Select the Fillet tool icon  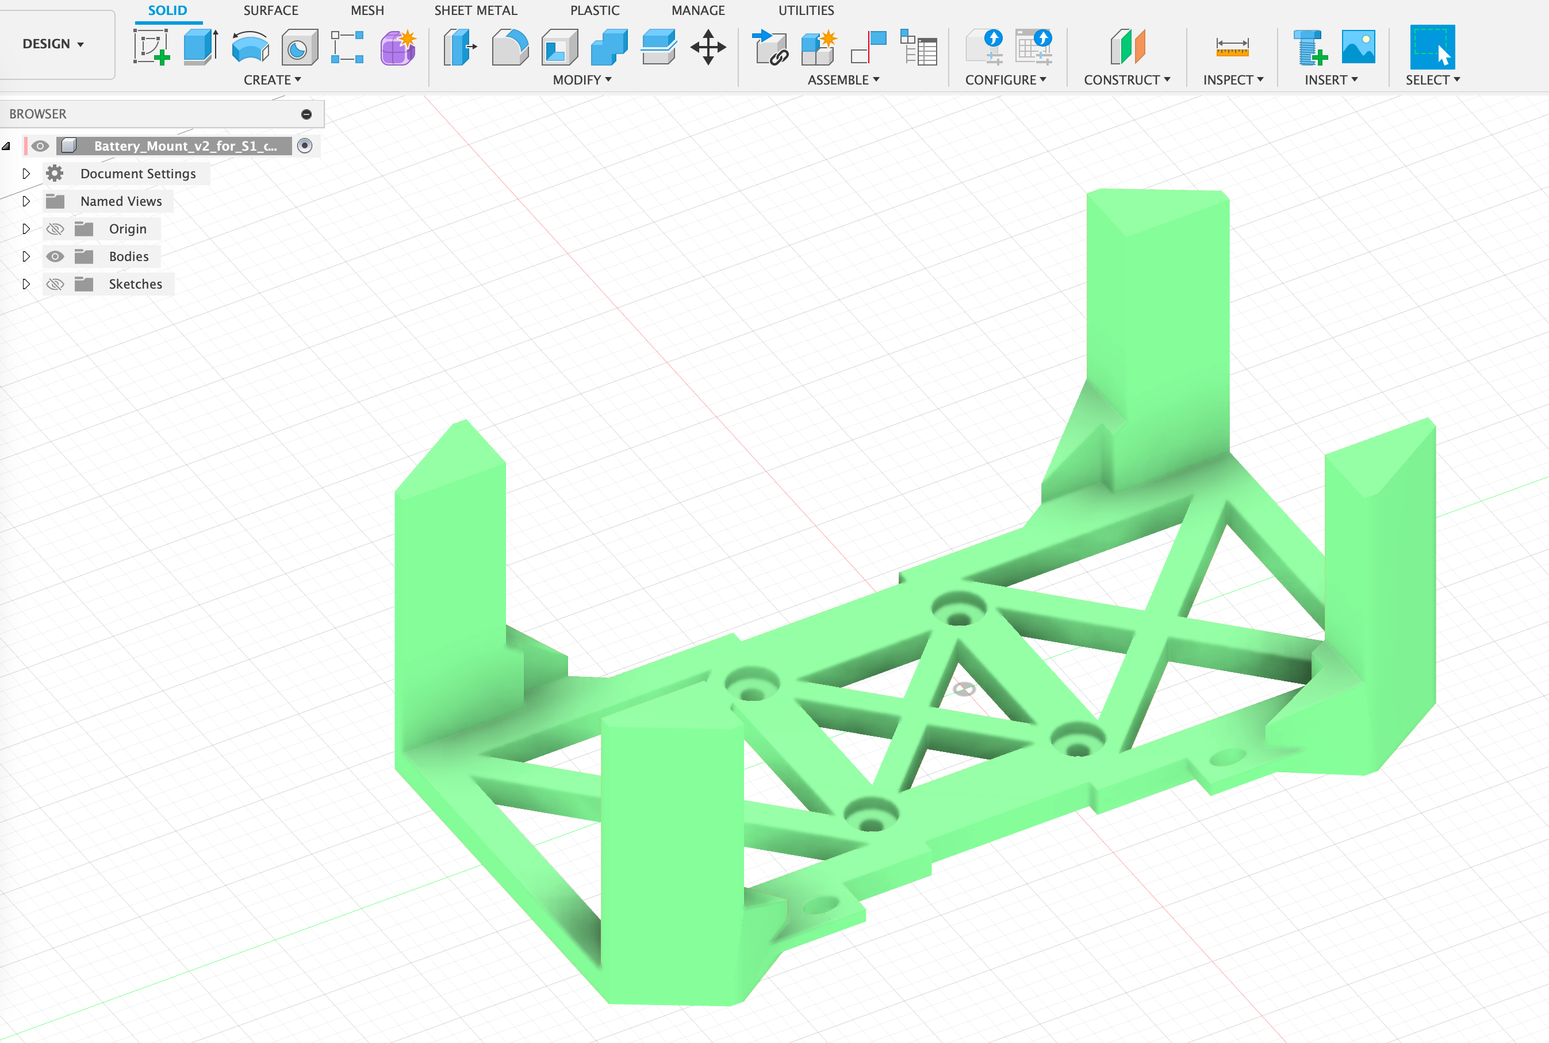(509, 47)
